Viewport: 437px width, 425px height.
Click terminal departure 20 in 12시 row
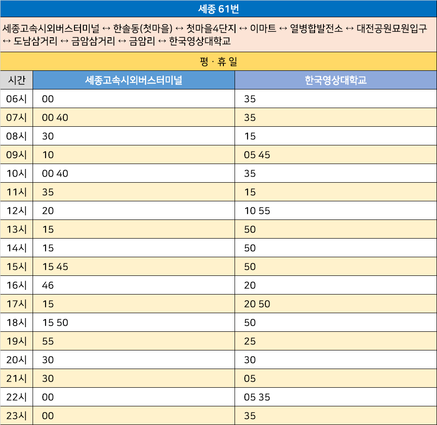(x=47, y=211)
